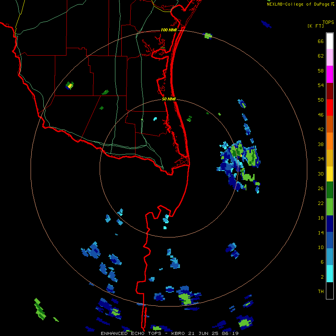This screenshot has width=336, height=336.
Task: Click the "14" legend value
Action: (321, 233)
